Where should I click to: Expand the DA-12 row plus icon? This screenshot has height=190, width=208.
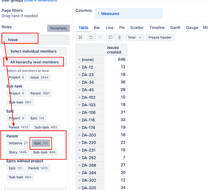79,67
